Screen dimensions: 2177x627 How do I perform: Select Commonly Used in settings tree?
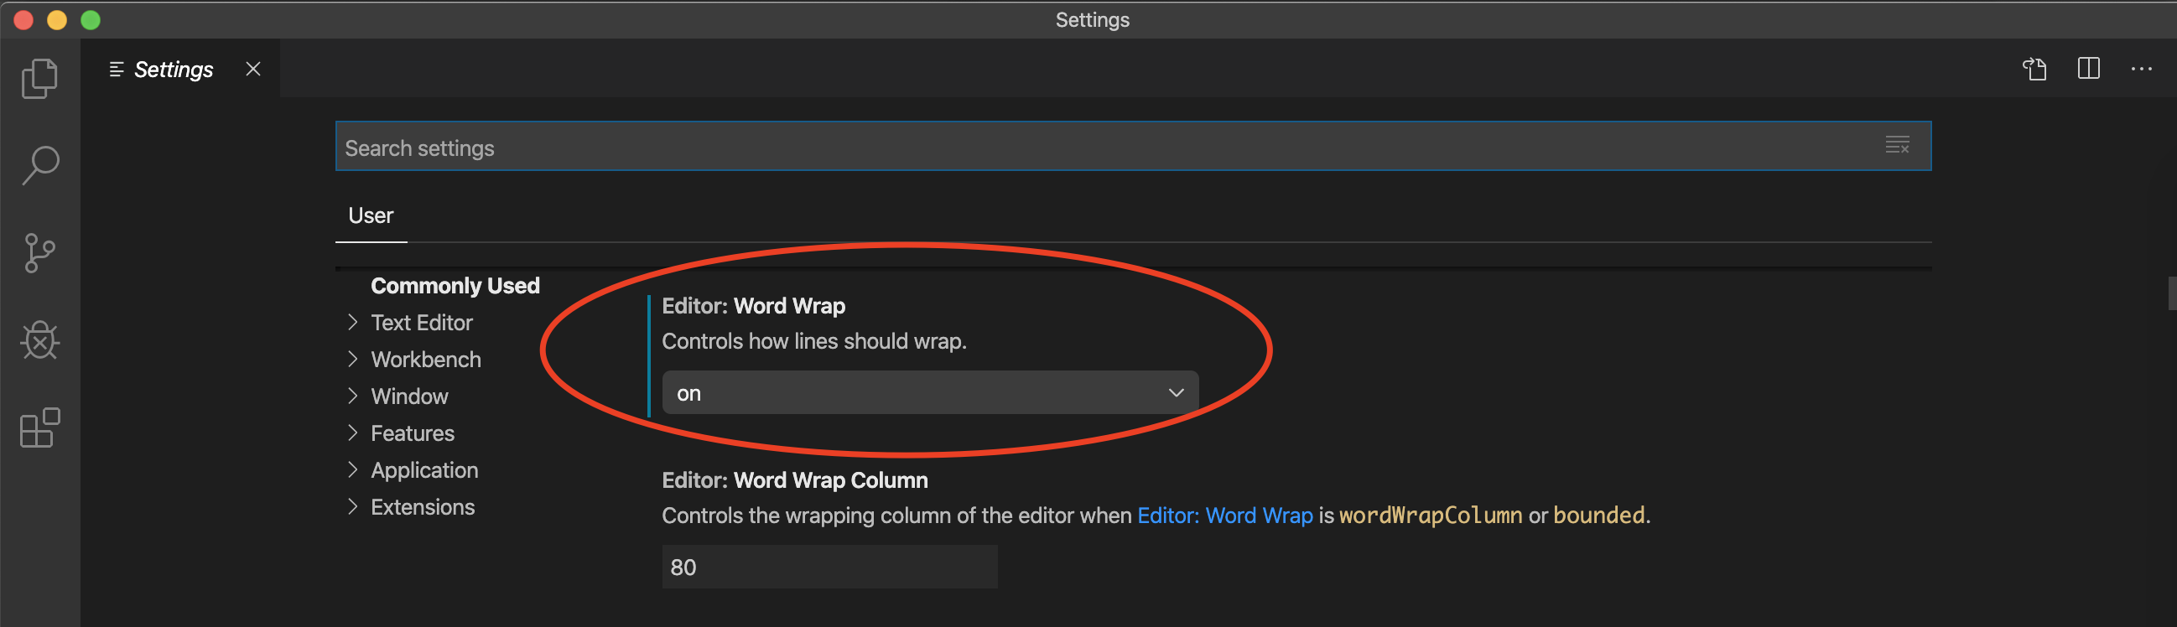(x=455, y=286)
